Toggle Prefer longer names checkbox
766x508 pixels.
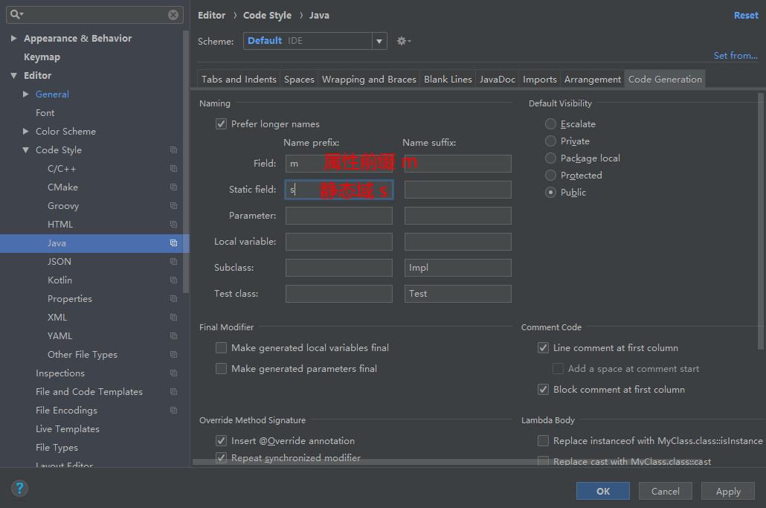pos(222,124)
